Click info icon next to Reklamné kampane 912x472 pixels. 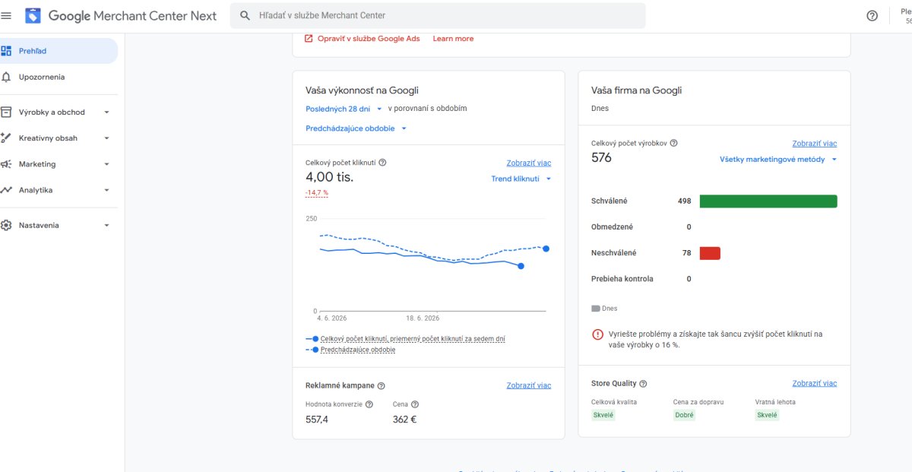pos(381,386)
